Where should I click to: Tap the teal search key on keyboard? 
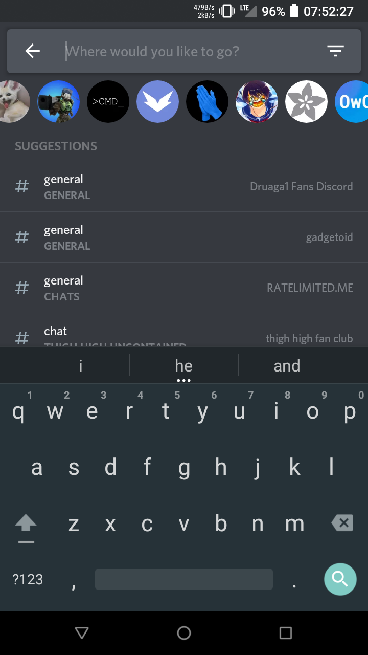[x=340, y=579]
